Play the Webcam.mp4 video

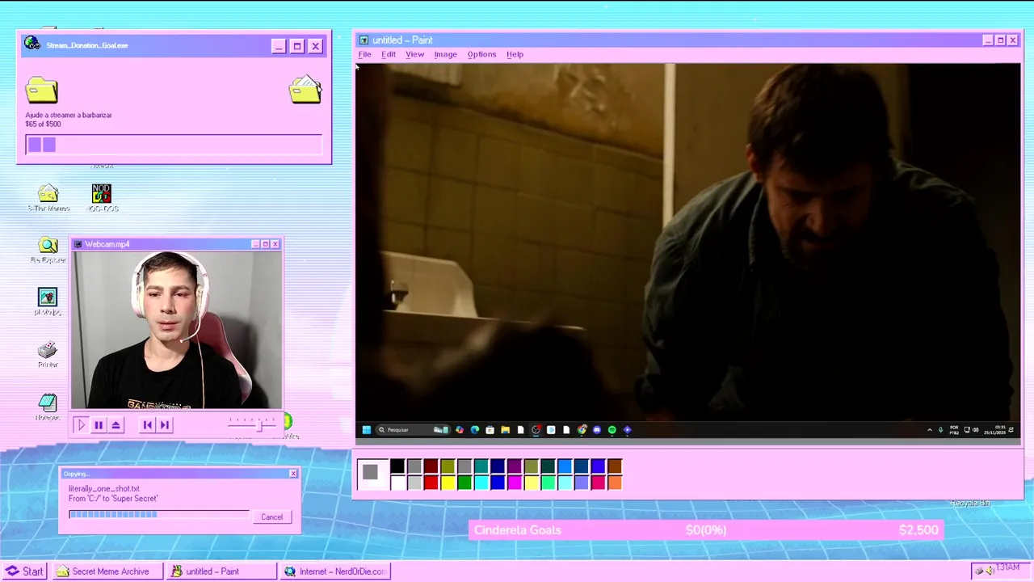tap(81, 424)
